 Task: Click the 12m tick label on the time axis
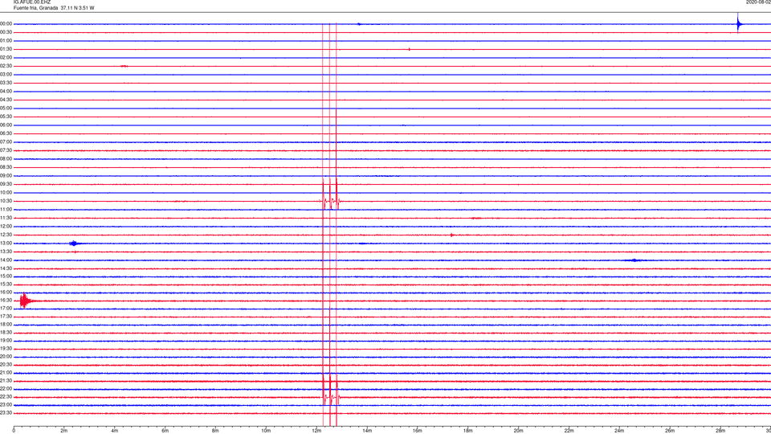[x=316, y=431]
